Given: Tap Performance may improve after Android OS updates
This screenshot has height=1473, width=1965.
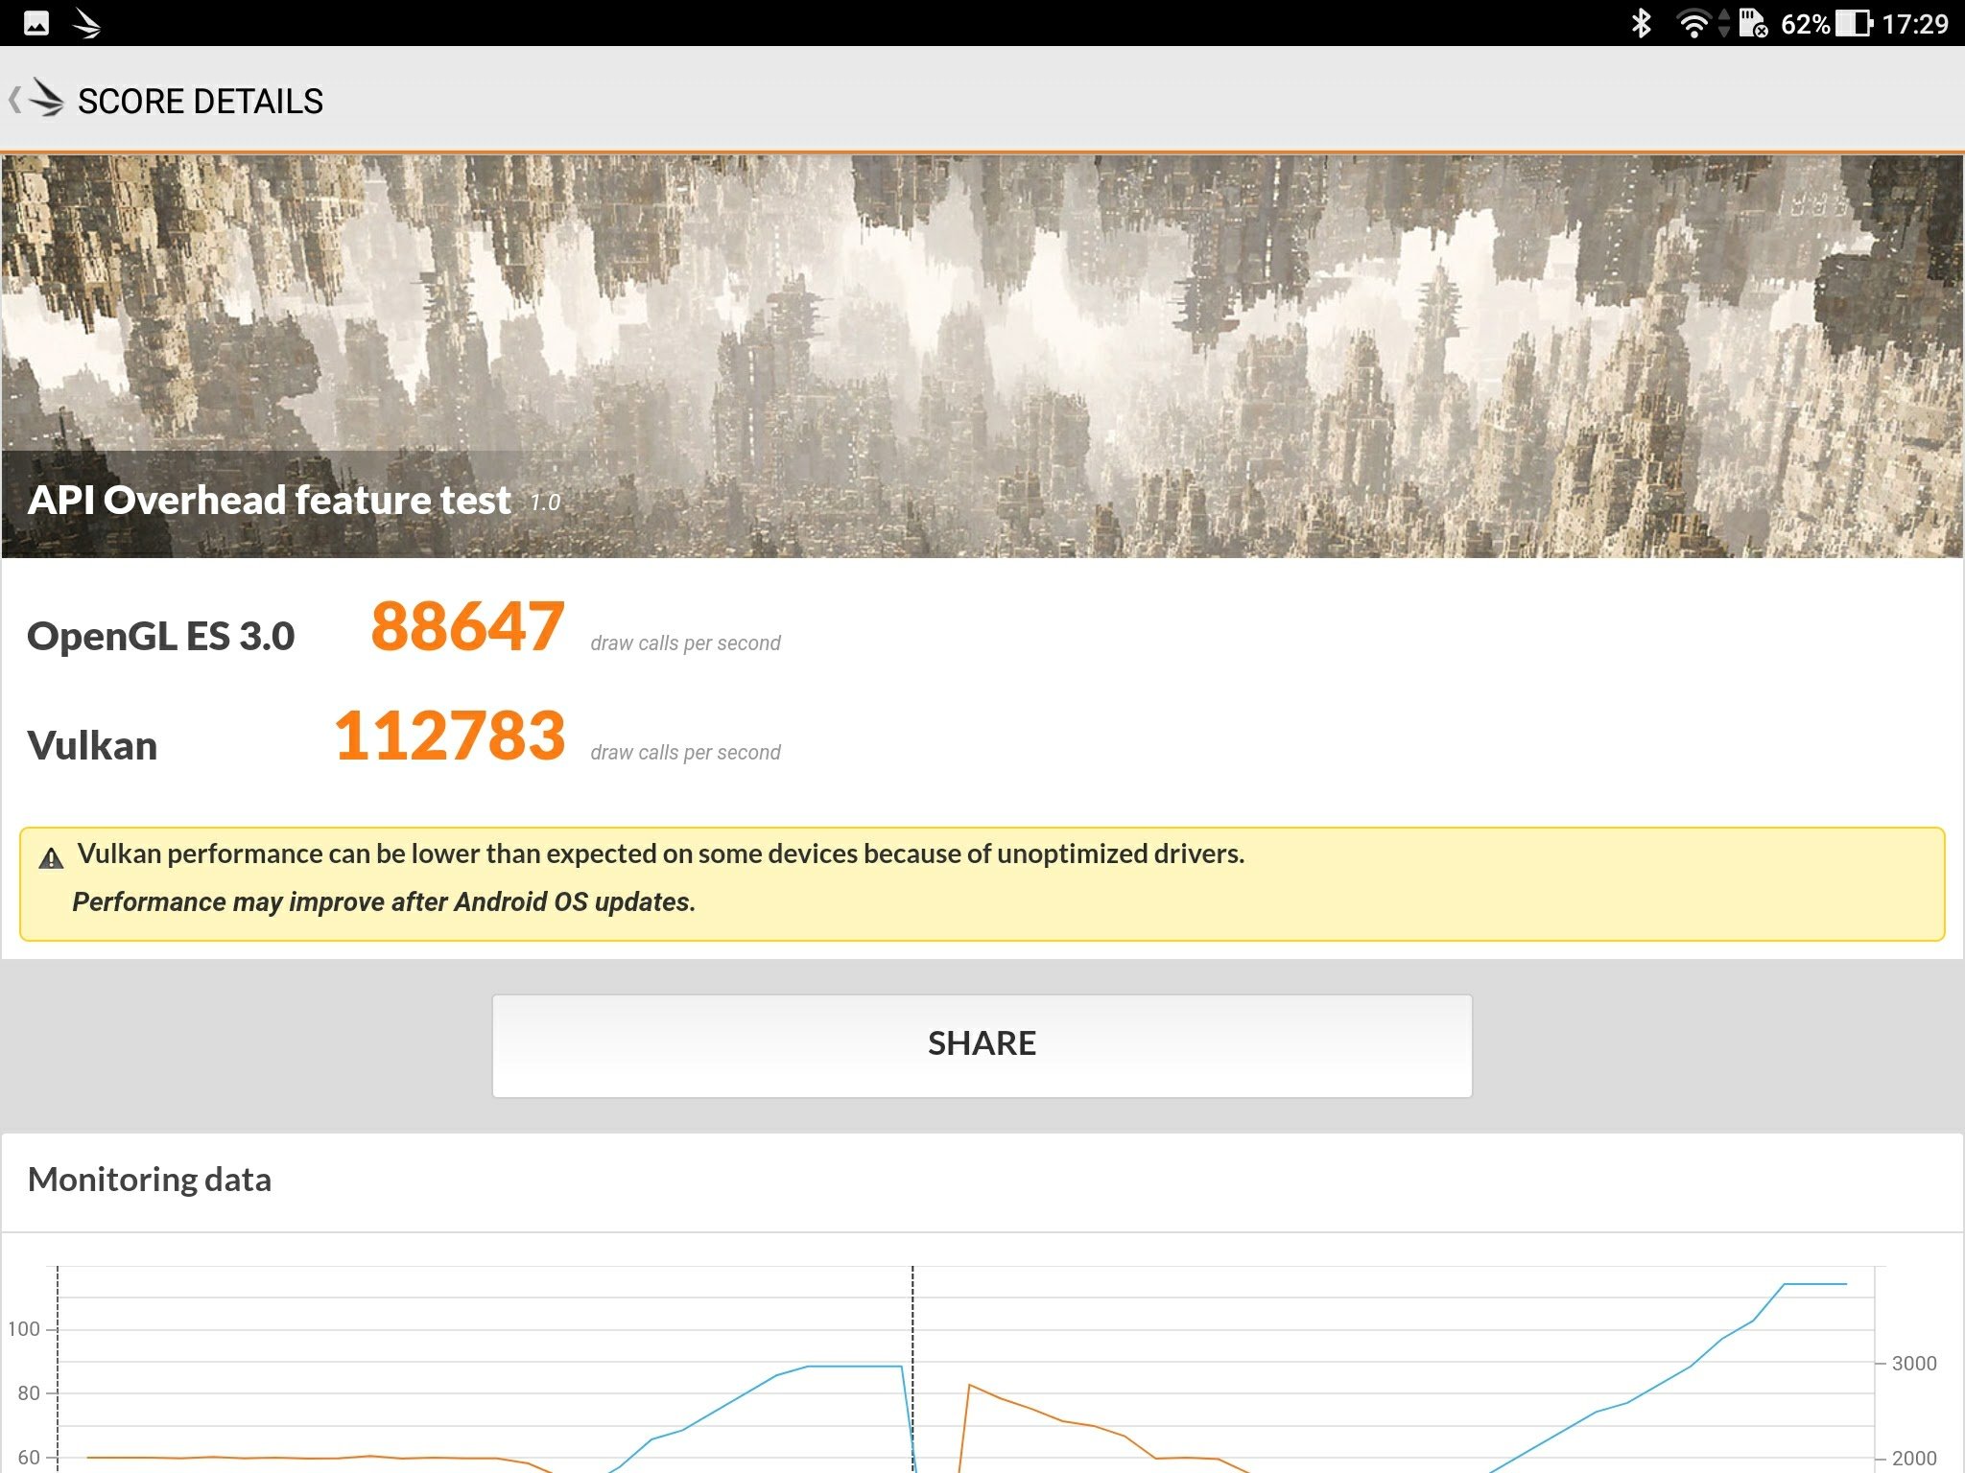Looking at the screenshot, I should pyautogui.click(x=384, y=902).
